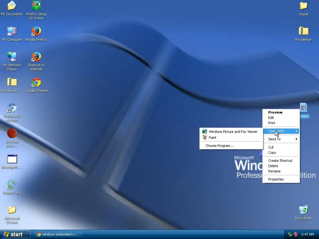
Task: Choose Print in the context menu
Action: [281, 123]
